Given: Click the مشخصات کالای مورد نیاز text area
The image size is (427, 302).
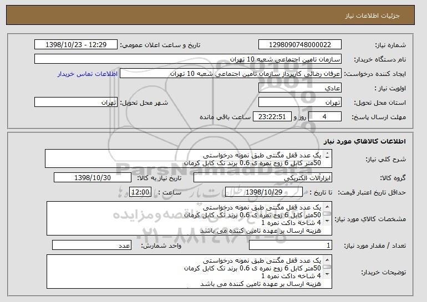Looking at the screenshot, I should coord(189,218).
